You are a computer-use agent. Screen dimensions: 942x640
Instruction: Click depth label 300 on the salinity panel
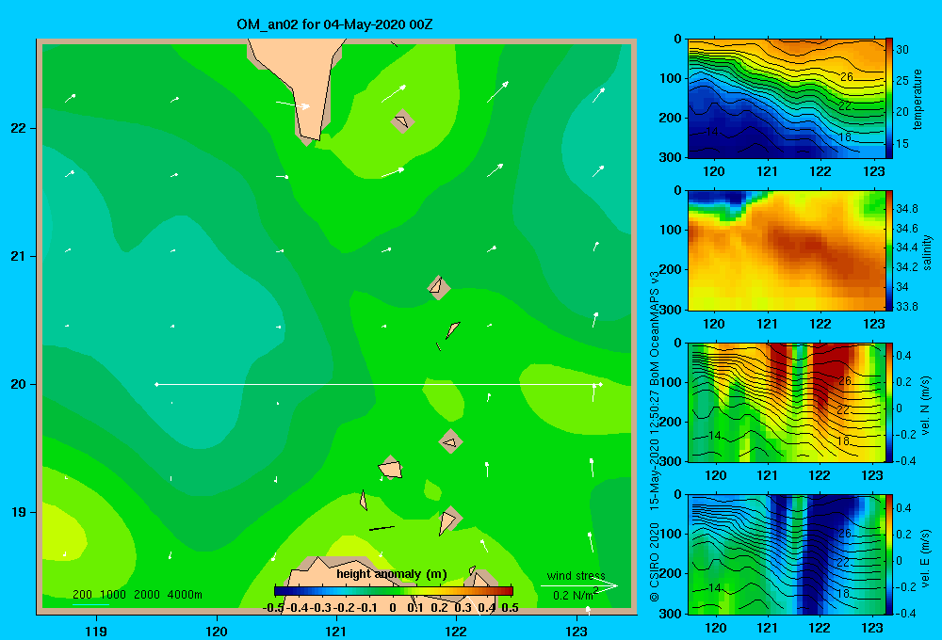coord(670,310)
